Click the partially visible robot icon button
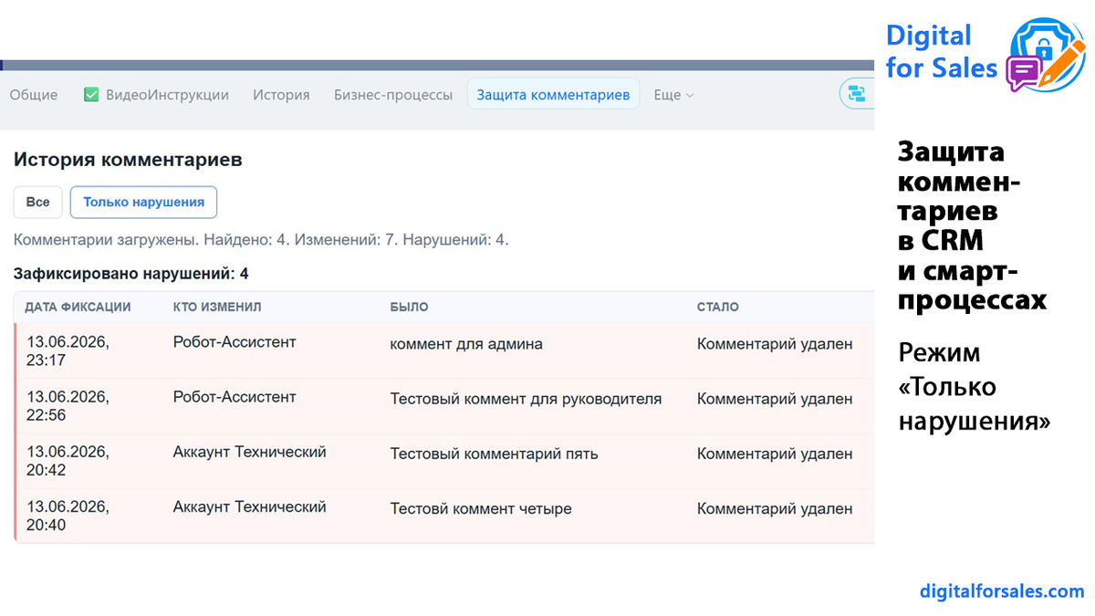1095x616 pixels. pos(857,94)
